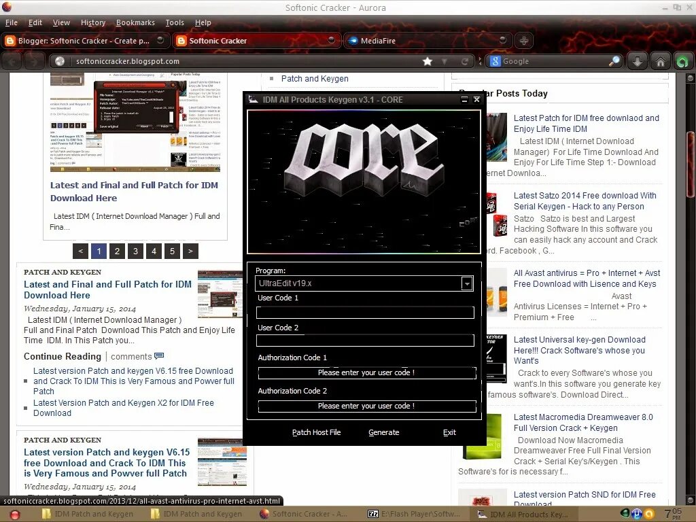Click User Code 1 input field
This screenshot has width=696, height=522.
pos(365,313)
